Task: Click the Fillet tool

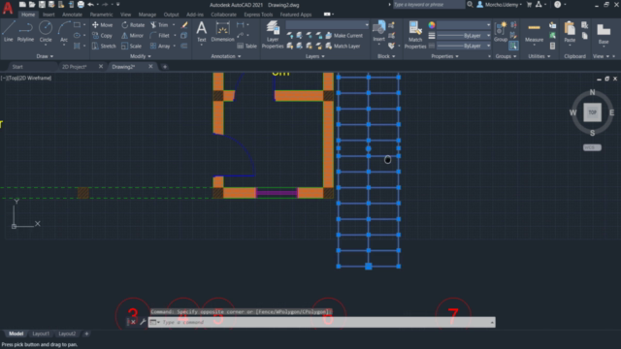Action: pyautogui.click(x=160, y=36)
